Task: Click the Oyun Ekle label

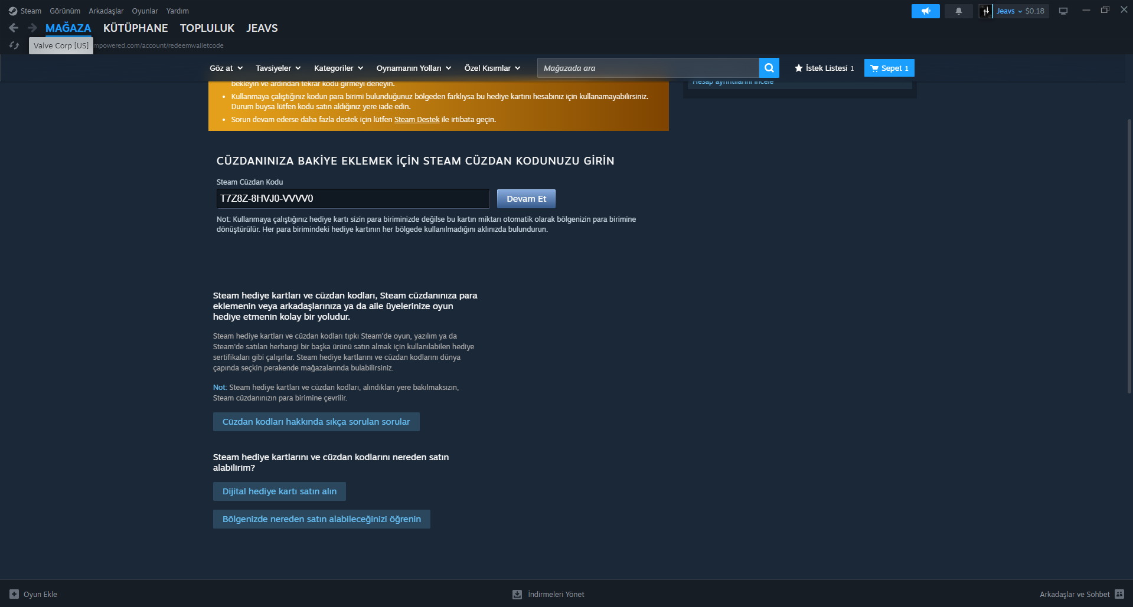Action: click(40, 594)
